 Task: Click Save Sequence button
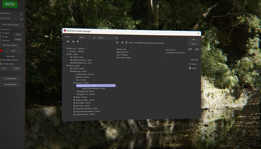(x=10, y=84)
